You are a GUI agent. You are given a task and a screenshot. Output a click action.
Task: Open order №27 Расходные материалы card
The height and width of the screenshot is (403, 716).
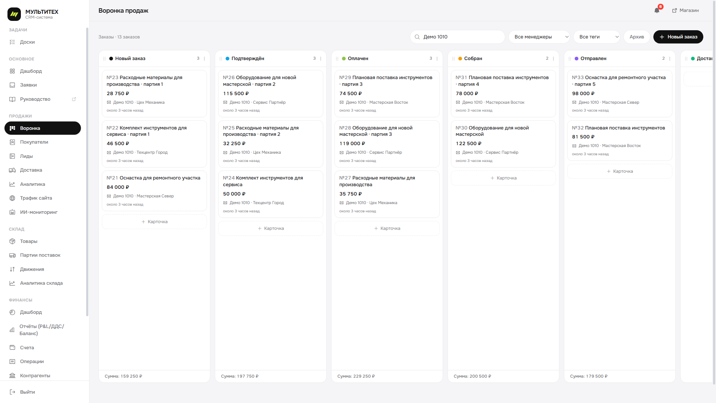coord(387,194)
